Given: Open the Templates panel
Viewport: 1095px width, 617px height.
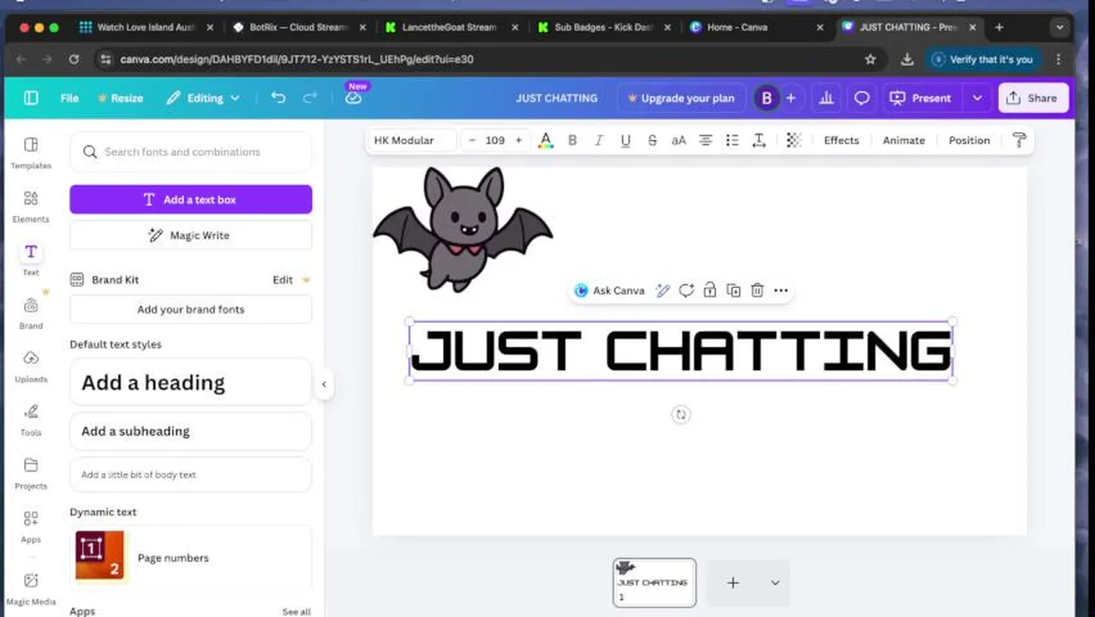Looking at the screenshot, I should click(31, 153).
